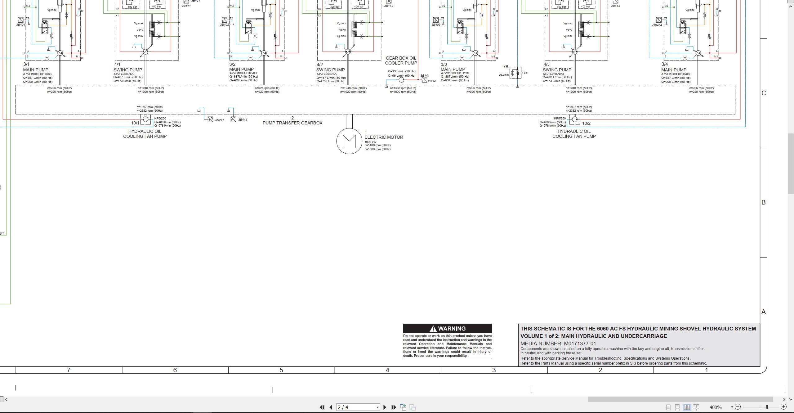Click the 4/2 SWING PUMP label
This screenshot has height=413, width=794.
331,67
